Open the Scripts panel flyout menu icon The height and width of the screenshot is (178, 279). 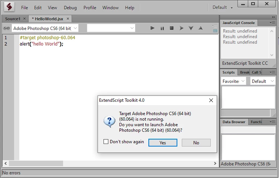point(272,72)
